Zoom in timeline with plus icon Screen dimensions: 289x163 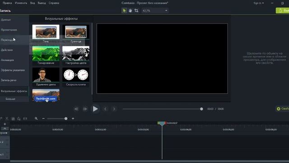[73, 119]
